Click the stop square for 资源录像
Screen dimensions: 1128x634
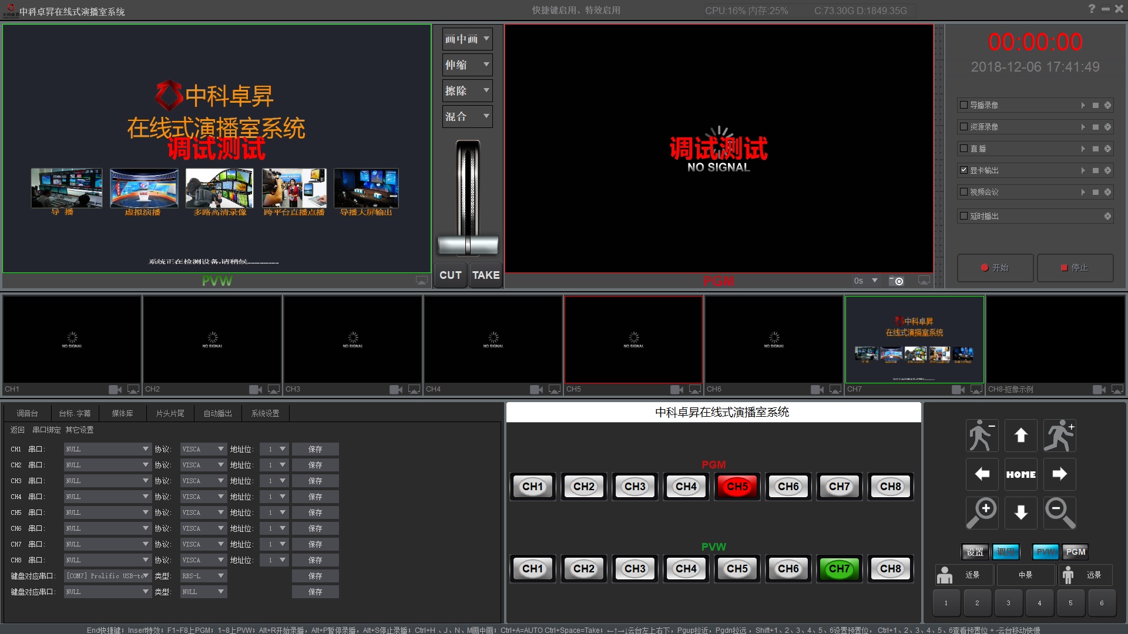pyautogui.click(x=1095, y=127)
